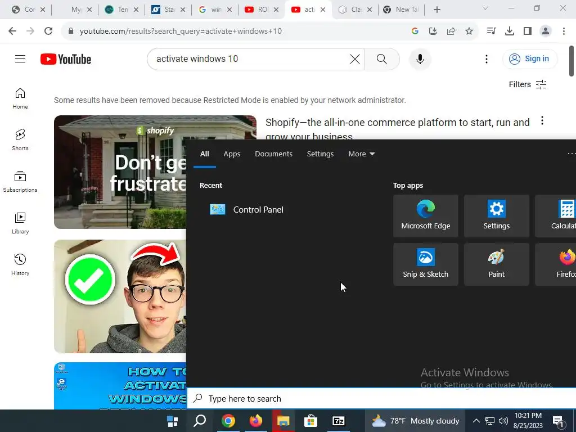Toggle Chrome side panel

(528, 31)
